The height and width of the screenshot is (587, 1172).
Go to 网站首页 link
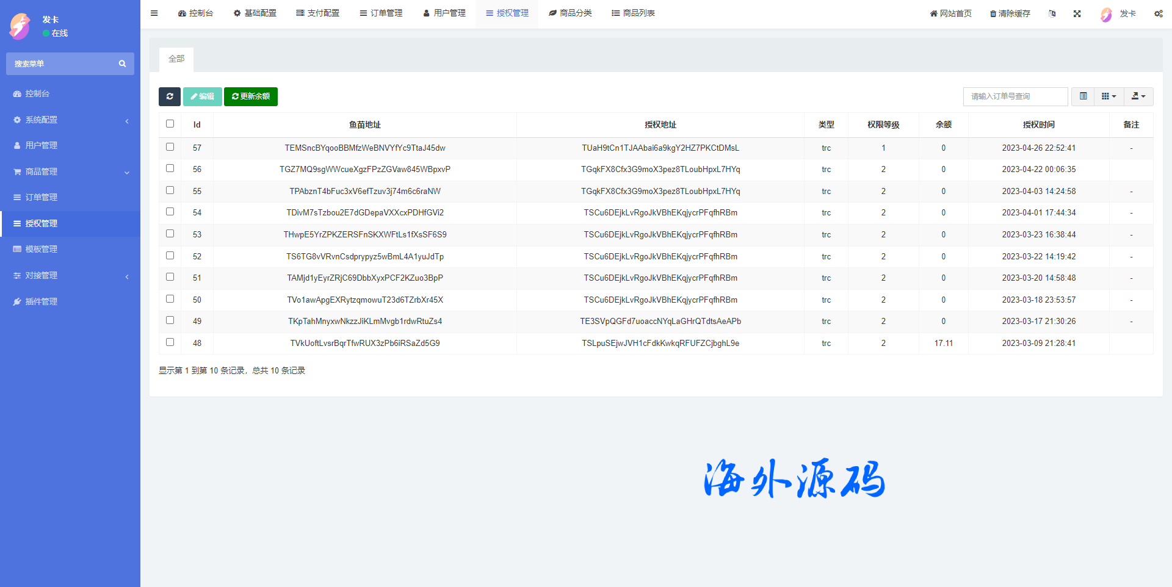[950, 13]
